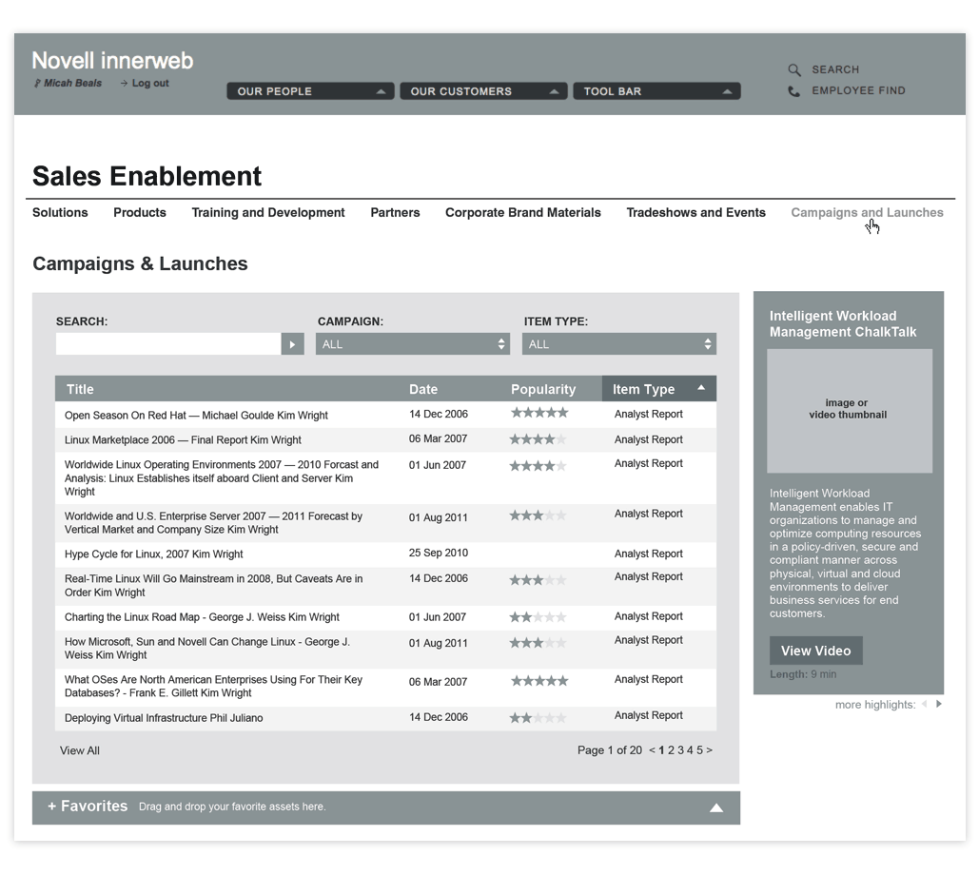Sort table by Popularity column header
979x875 pixels.
point(543,389)
